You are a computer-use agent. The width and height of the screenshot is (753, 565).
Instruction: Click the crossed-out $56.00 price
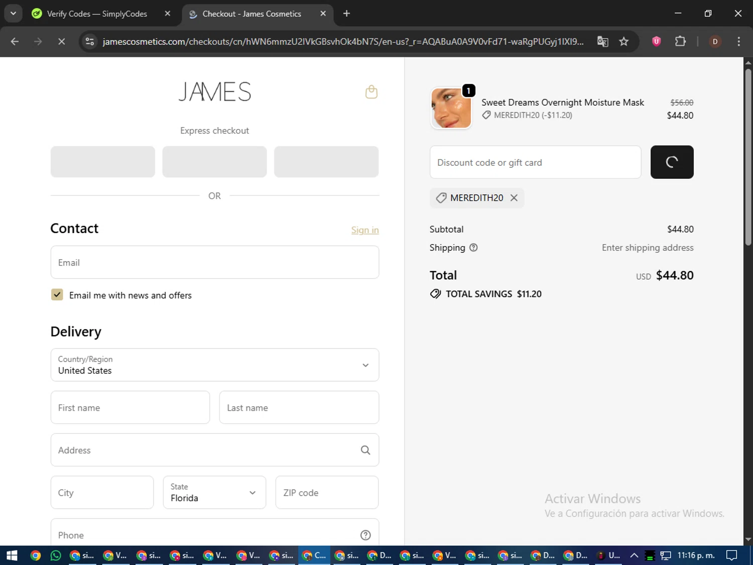(x=682, y=102)
